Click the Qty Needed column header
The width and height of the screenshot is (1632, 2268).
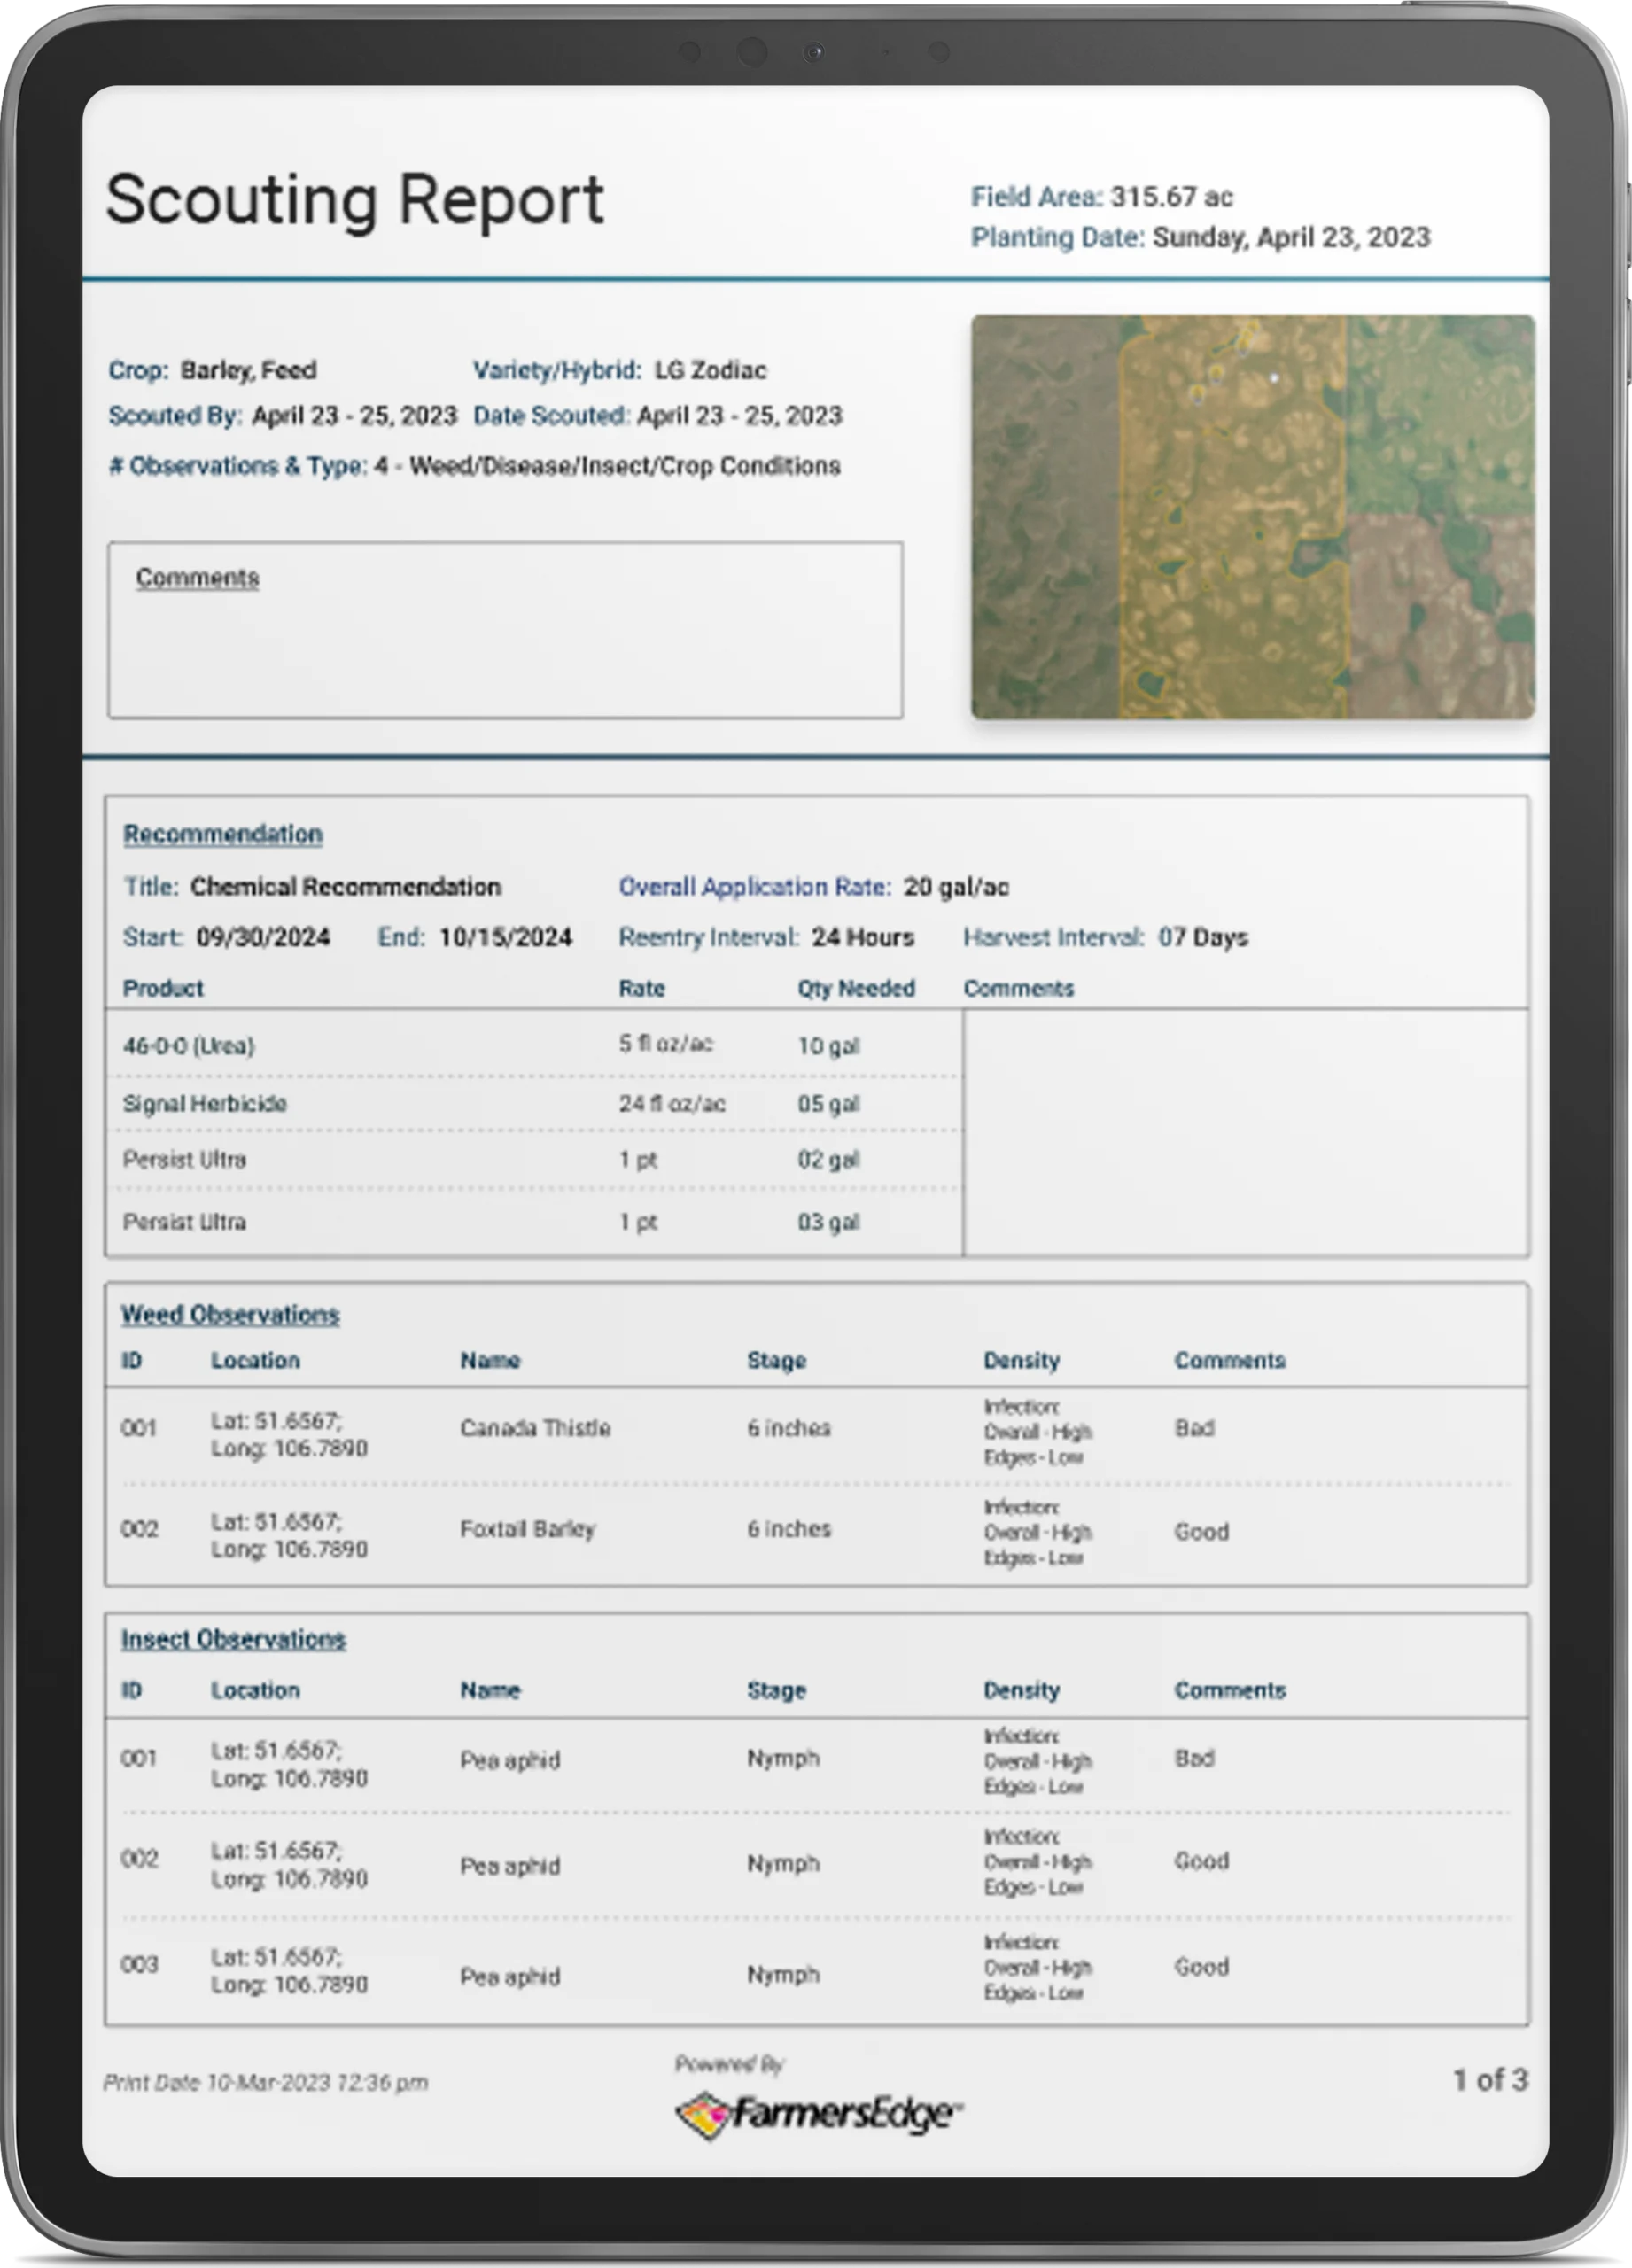point(856,988)
